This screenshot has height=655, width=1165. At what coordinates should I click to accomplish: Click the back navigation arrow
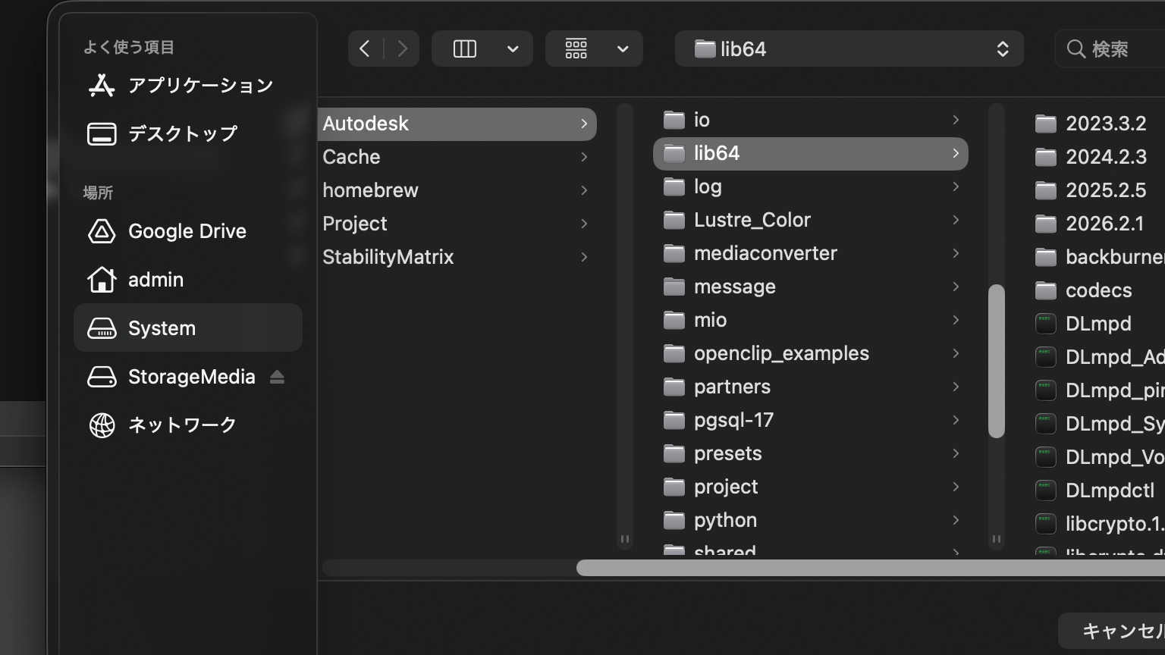coord(365,49)
